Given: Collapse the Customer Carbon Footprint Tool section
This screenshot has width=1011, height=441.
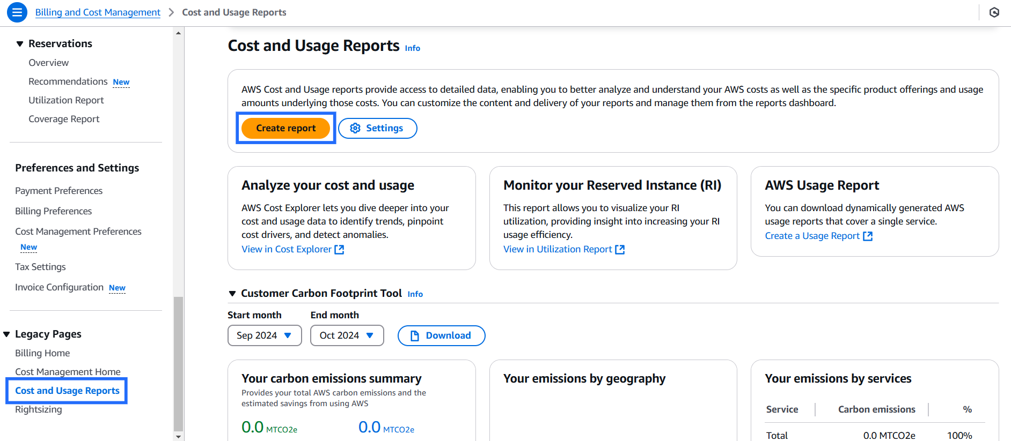Looking at the screenshot, I should click(232, 294).
